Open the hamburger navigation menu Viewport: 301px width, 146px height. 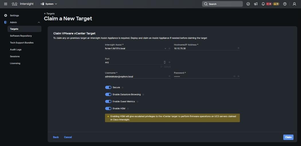pos(5,4)
